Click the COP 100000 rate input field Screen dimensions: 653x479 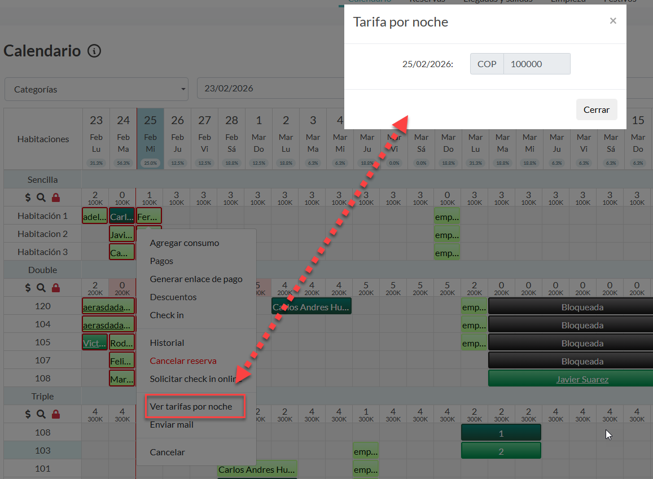[536, 64]
